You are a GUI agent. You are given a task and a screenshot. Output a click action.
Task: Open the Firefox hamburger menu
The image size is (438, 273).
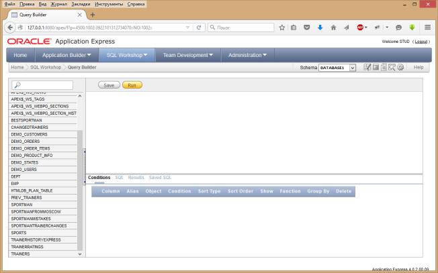click(427, 28)
